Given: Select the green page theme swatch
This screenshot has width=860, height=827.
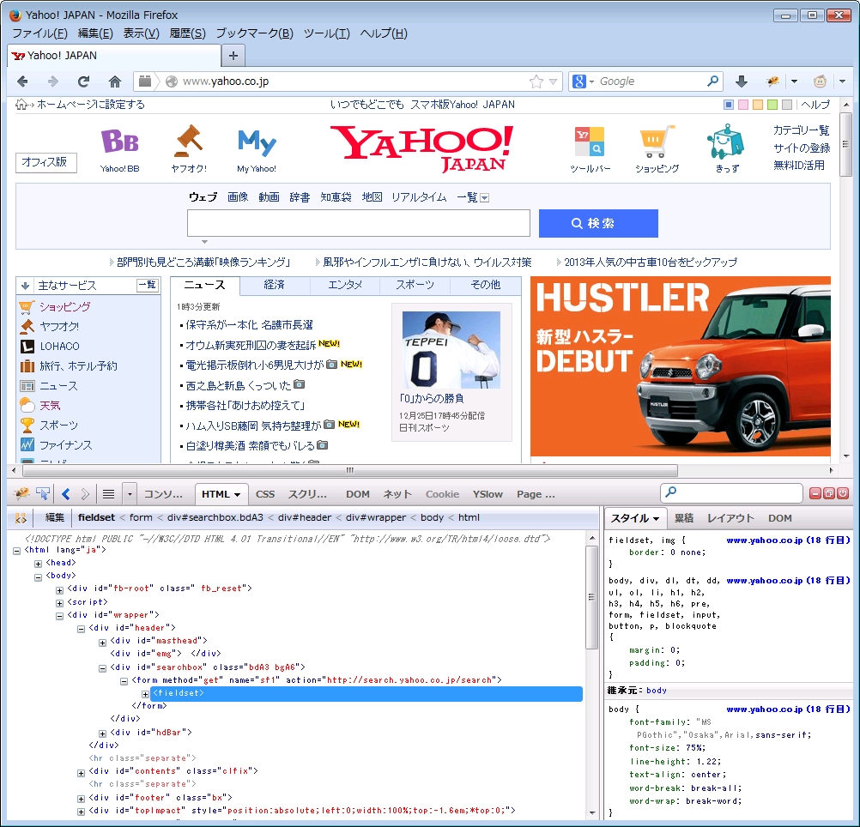Looking at the screenshot, I should 772,105.
